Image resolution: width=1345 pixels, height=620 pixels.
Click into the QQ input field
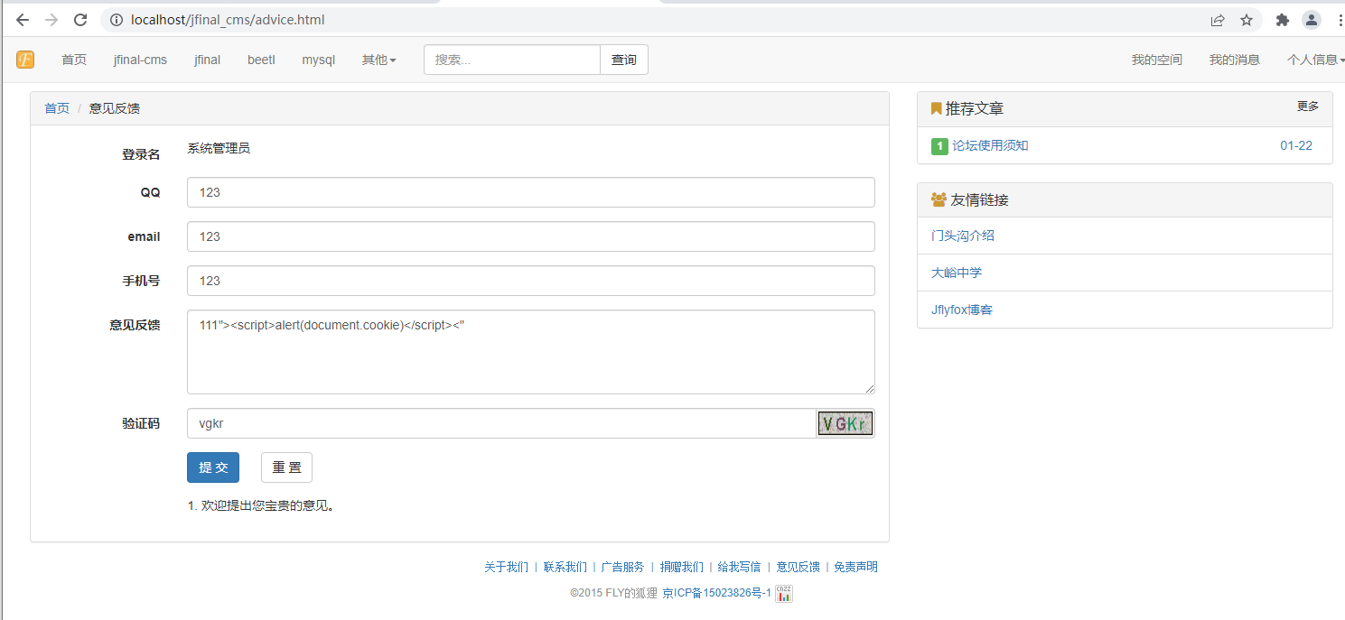pos(531,192)
